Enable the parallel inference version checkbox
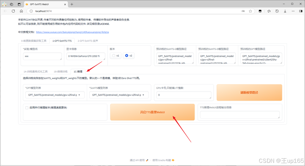305x166 pixels. pos(27,108)
